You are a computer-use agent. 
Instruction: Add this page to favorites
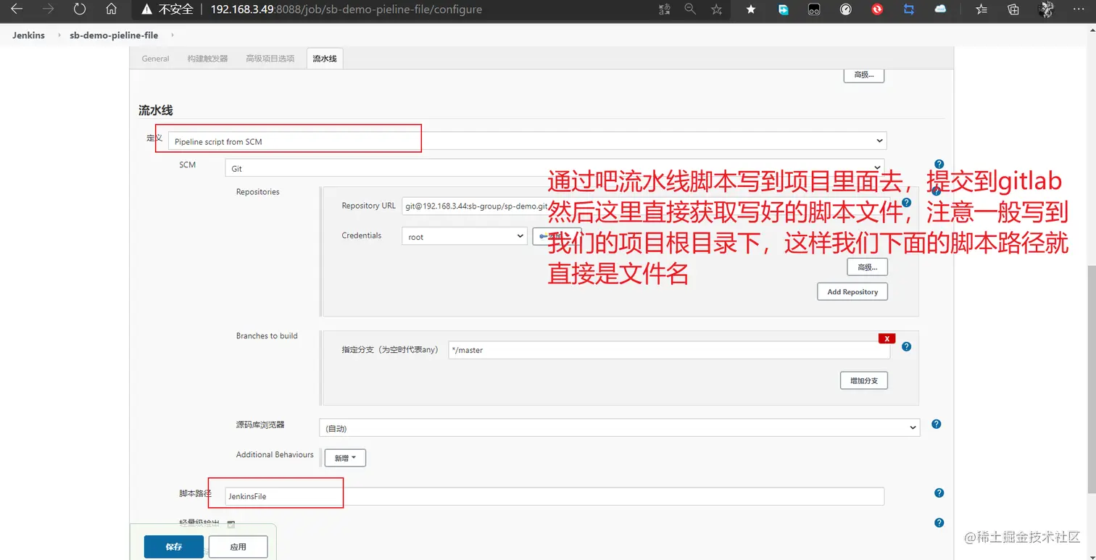tap(717, 9)
